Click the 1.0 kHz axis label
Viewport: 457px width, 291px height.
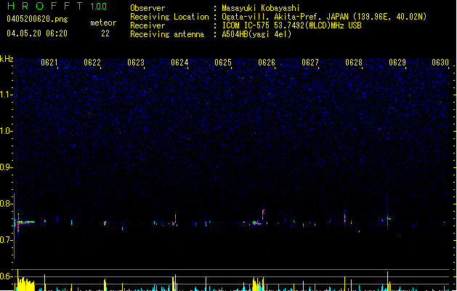coord(6,131)
